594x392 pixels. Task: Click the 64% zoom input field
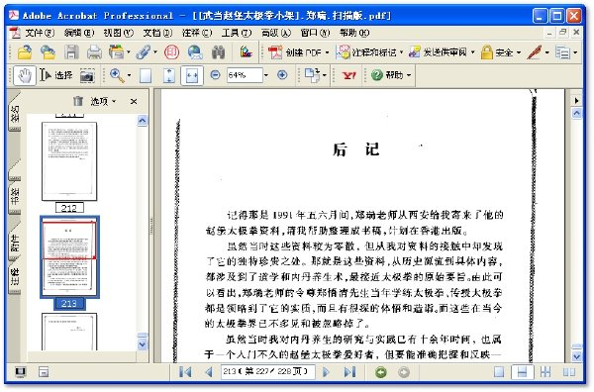pos(245,75)
